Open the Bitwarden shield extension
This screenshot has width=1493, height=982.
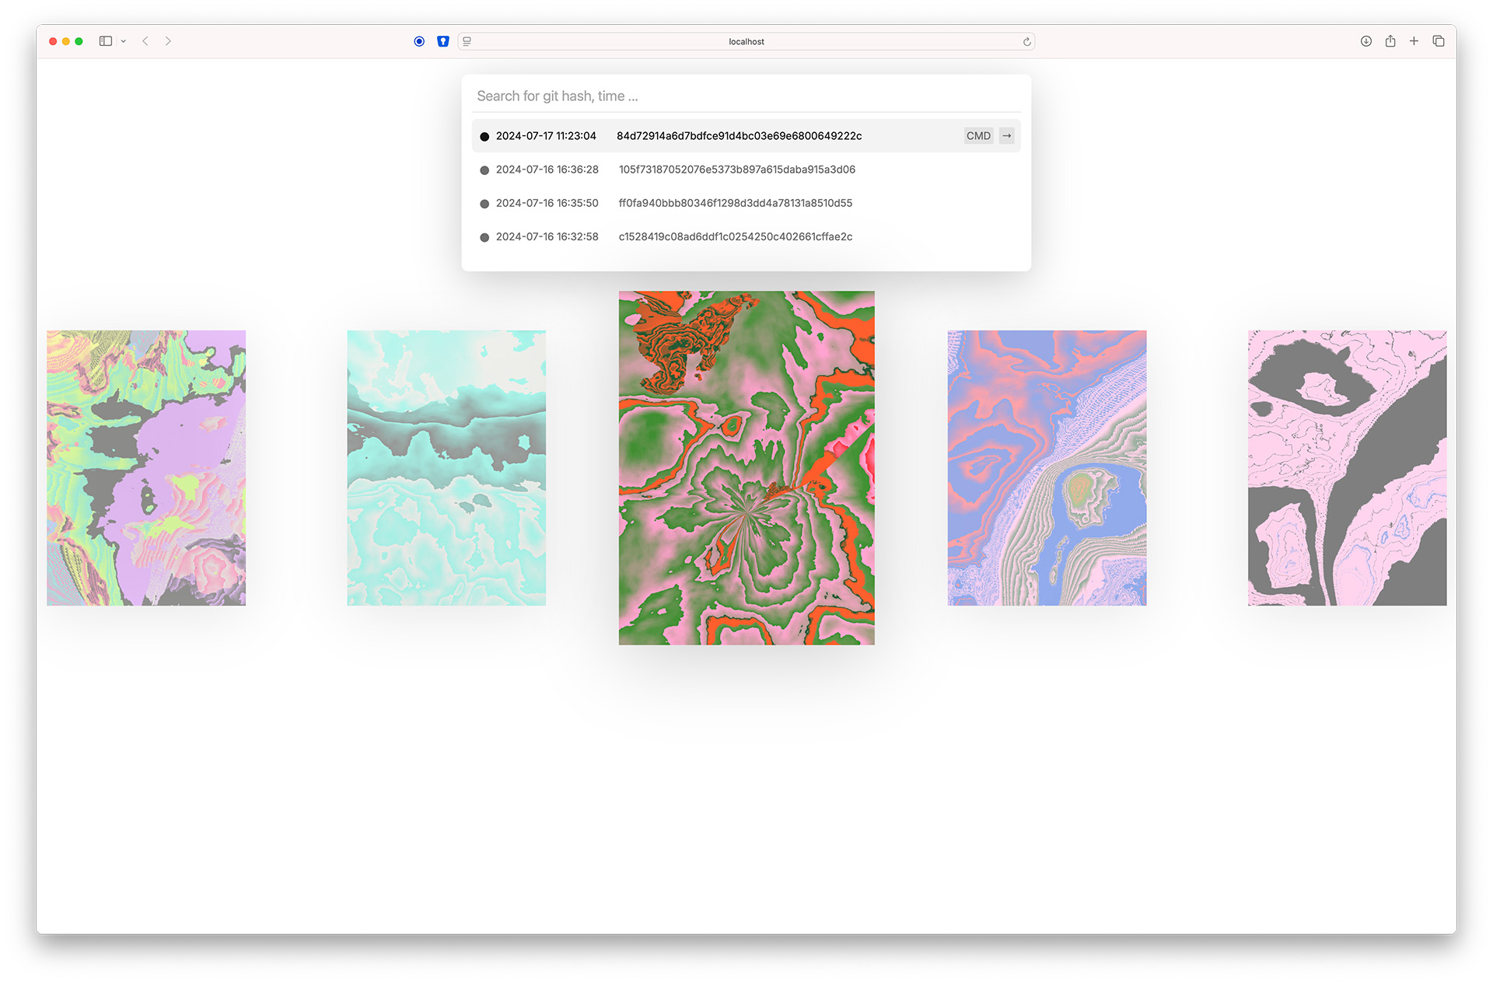pos(442,41)
